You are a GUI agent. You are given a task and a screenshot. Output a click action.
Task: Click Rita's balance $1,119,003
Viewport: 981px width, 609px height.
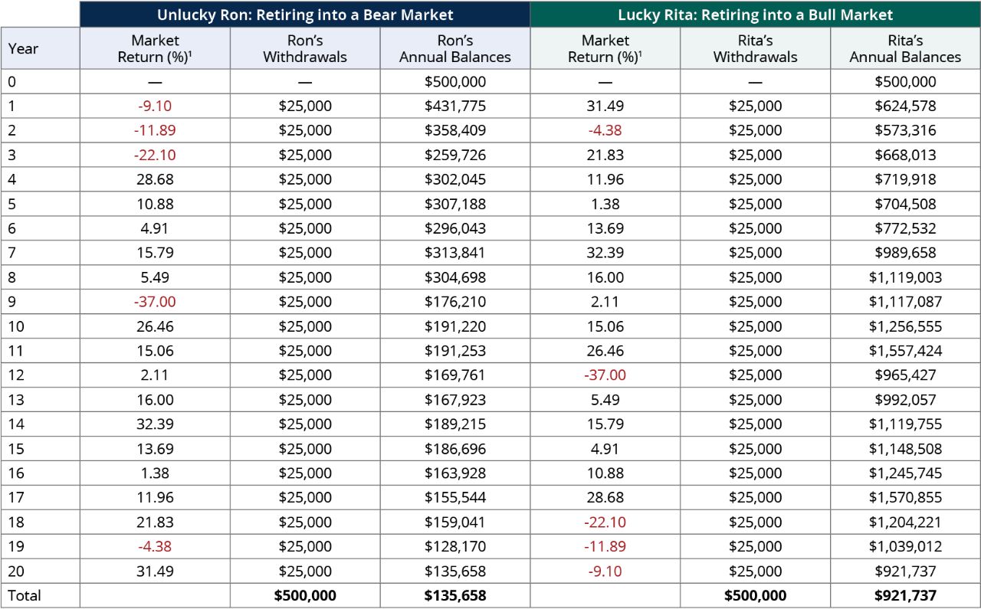tap(905, 277)
